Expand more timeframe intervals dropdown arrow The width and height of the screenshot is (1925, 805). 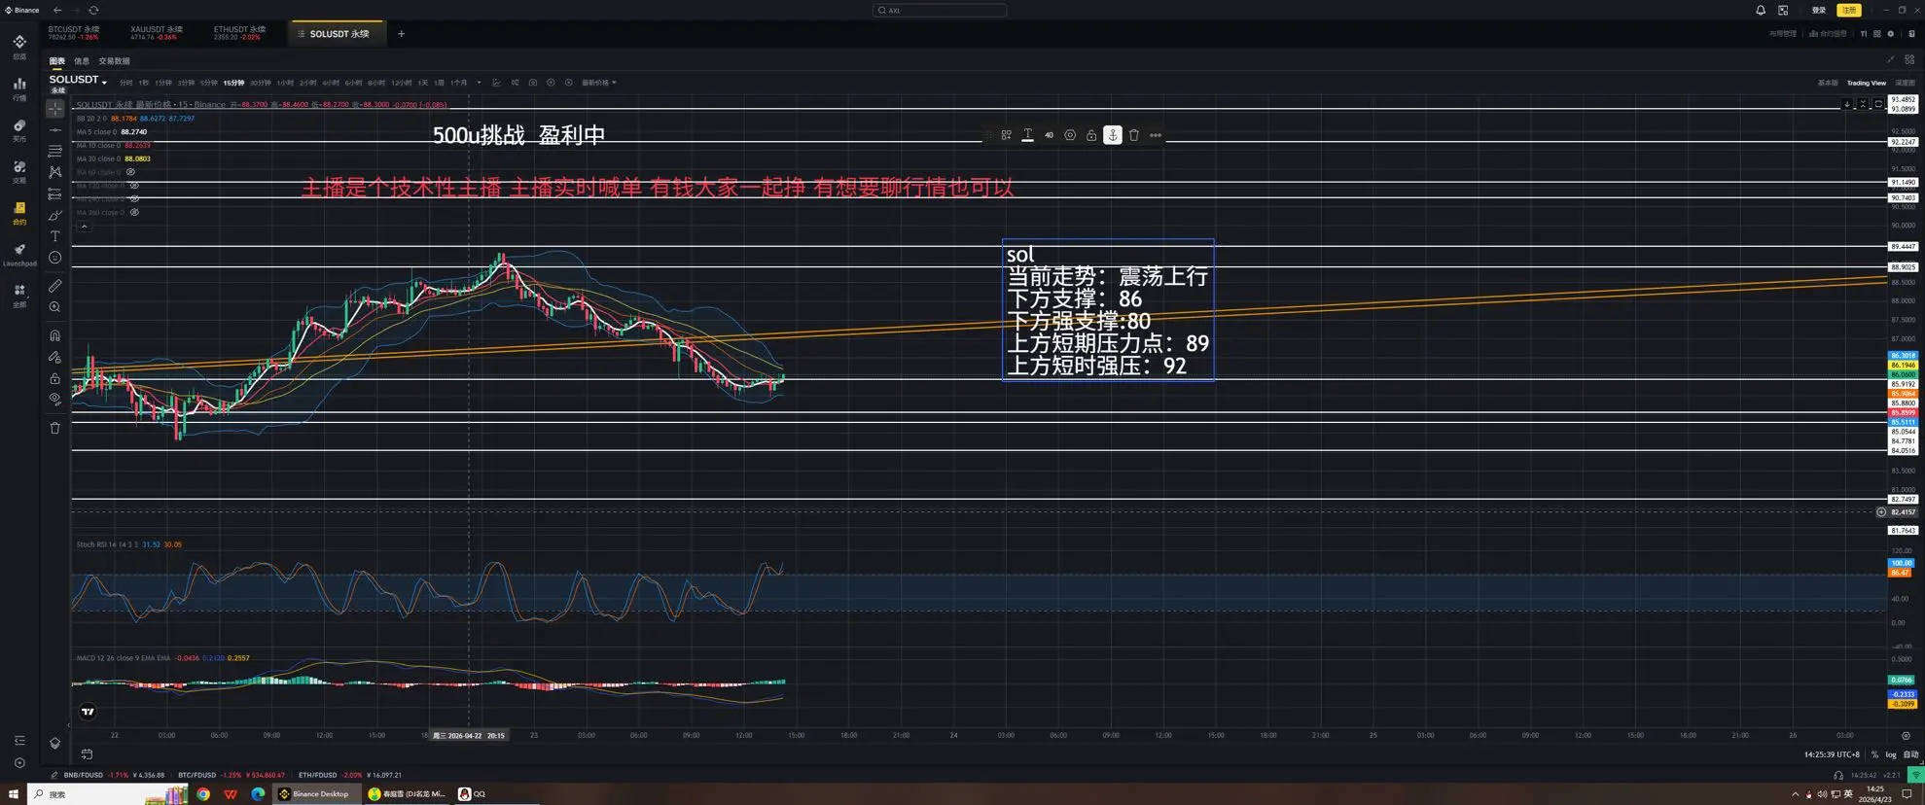pos(479,83)
